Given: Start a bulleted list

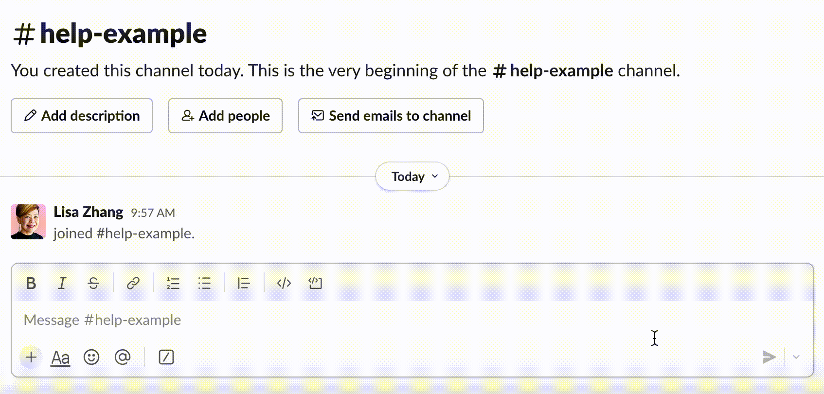Looking at the screenshot, I should point(204,283).
